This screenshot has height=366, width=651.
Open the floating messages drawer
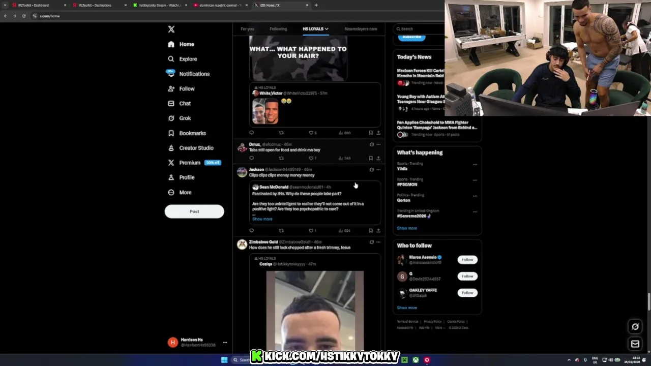click(635, 344)
